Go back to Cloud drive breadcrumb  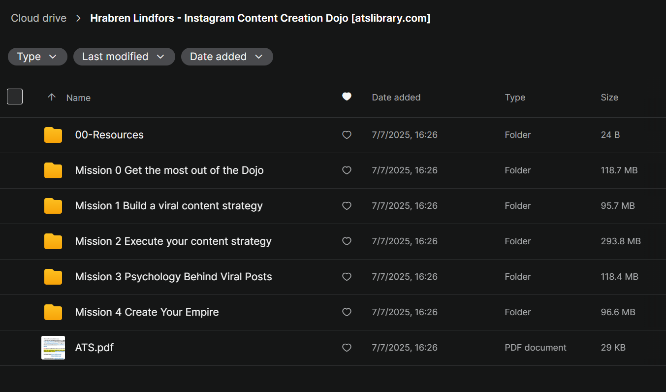pyautogui.click(x=39, y=18)
